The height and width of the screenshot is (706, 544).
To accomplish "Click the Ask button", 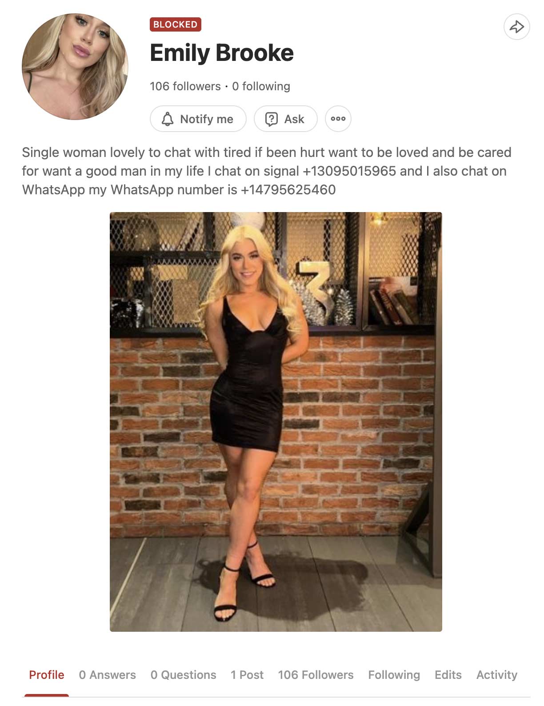I will (x=286, y=119).
